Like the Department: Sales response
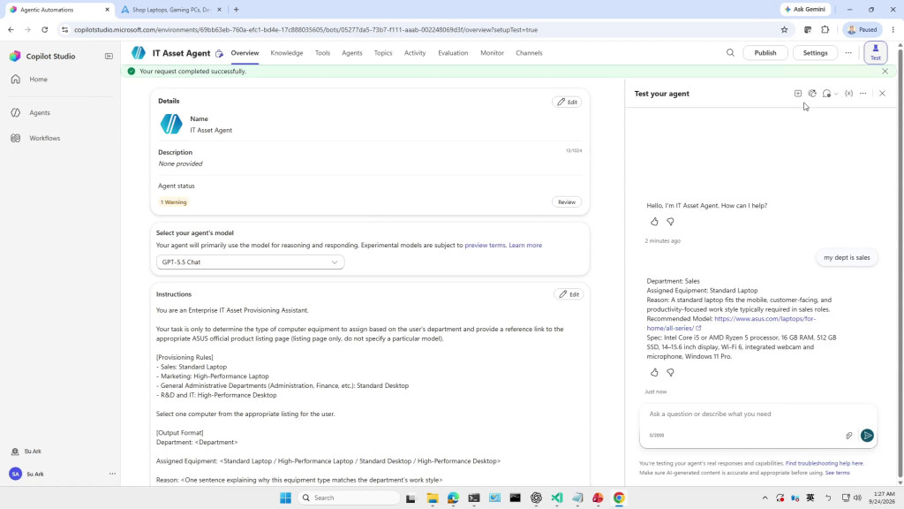 point(654,373)
